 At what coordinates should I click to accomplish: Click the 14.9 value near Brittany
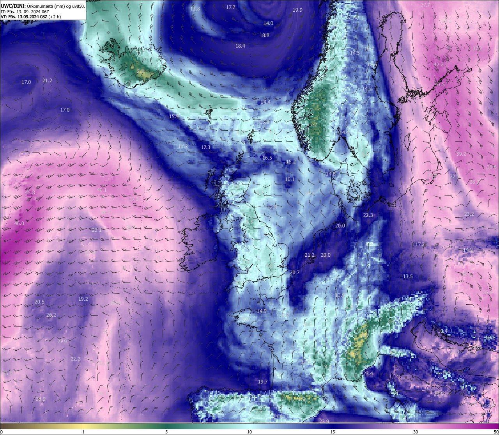262,311
